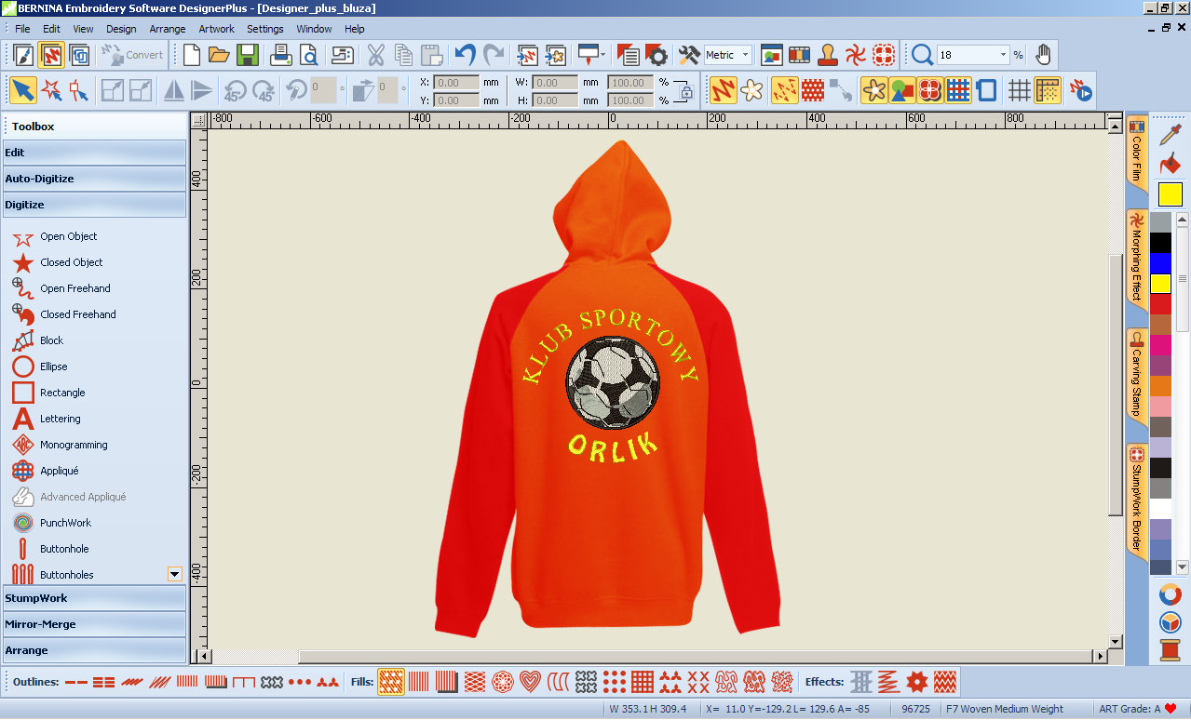Expand the StumpWork toolbox section

pos(94,598)
